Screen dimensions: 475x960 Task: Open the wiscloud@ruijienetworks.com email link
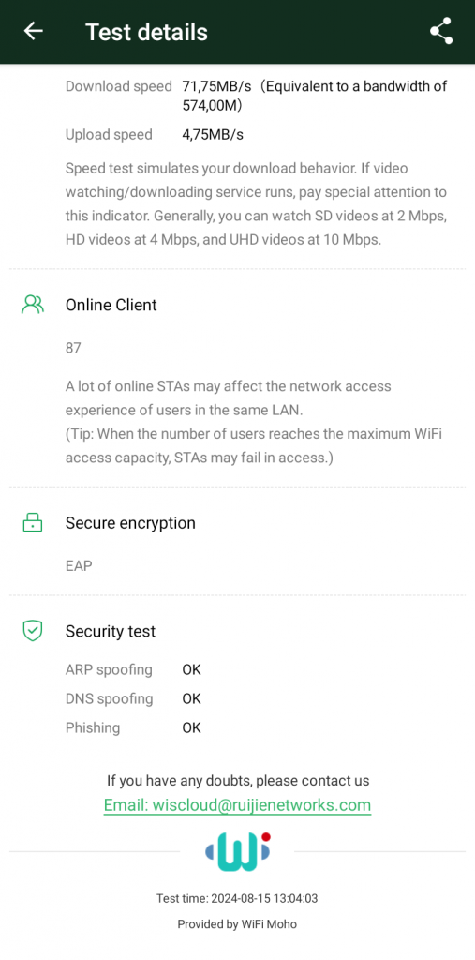(238, 804)
